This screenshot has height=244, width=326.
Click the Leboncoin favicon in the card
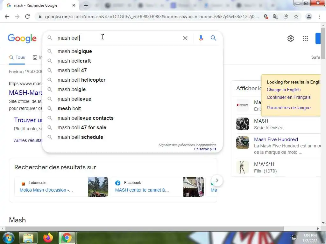point(23,183)
